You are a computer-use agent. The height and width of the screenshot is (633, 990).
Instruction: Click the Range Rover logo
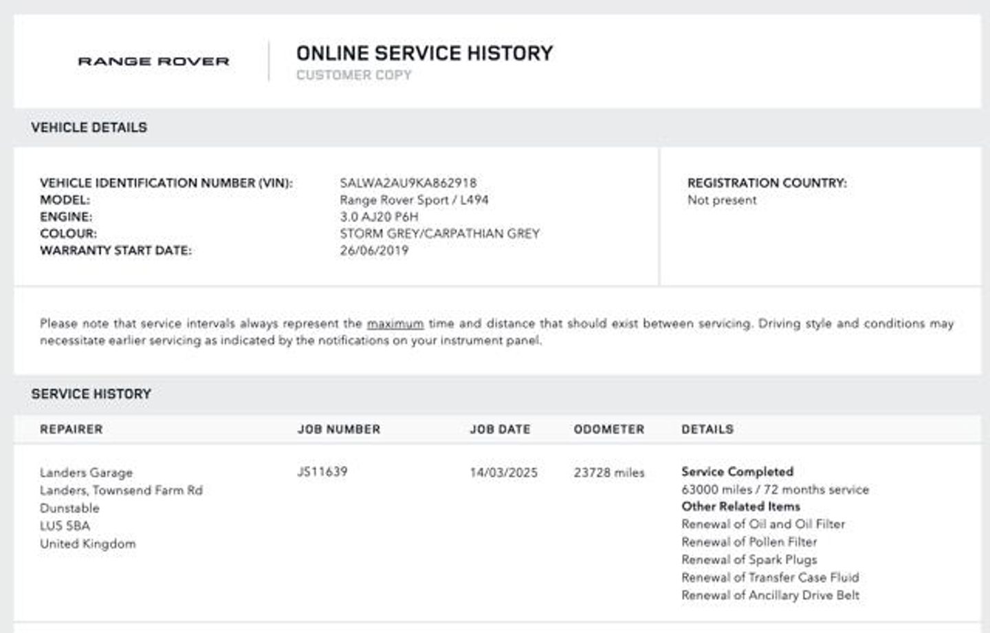(153, 61)
